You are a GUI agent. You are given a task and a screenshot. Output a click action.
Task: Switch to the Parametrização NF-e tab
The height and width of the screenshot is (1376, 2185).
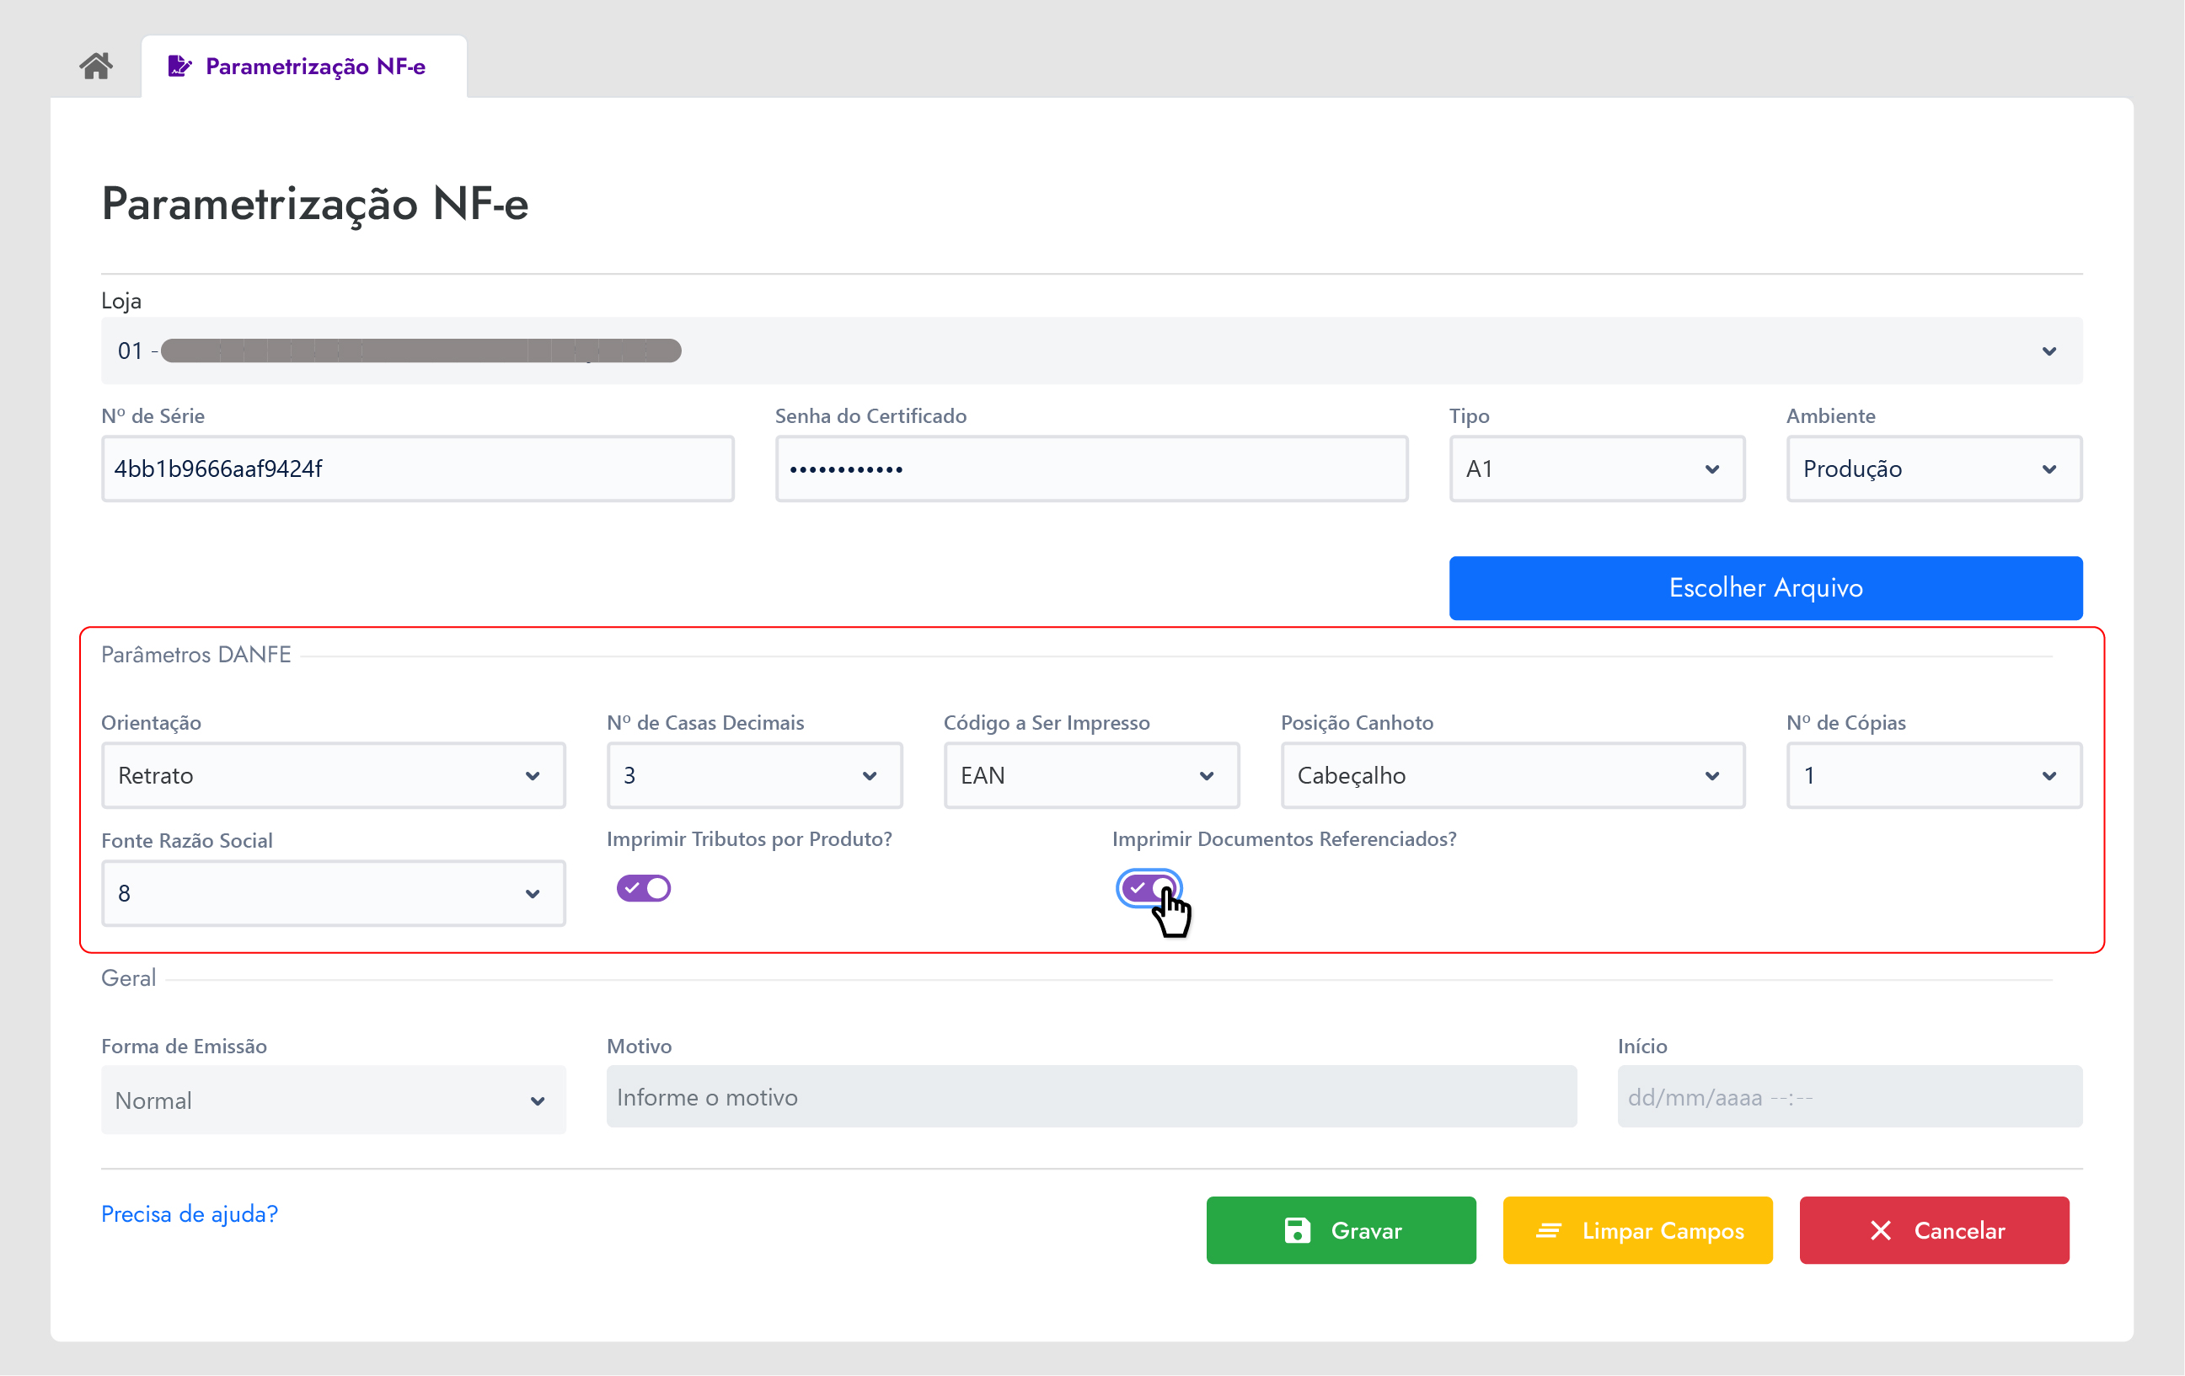[x=314, y=67]
